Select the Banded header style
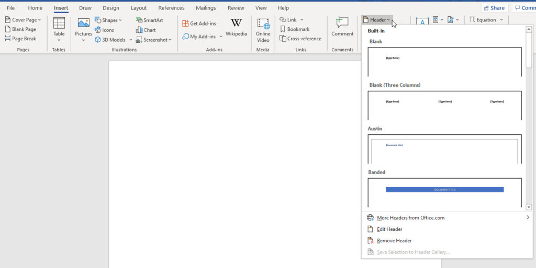Image resolution: width=536 pixels, height=268 pixels. 444,193
